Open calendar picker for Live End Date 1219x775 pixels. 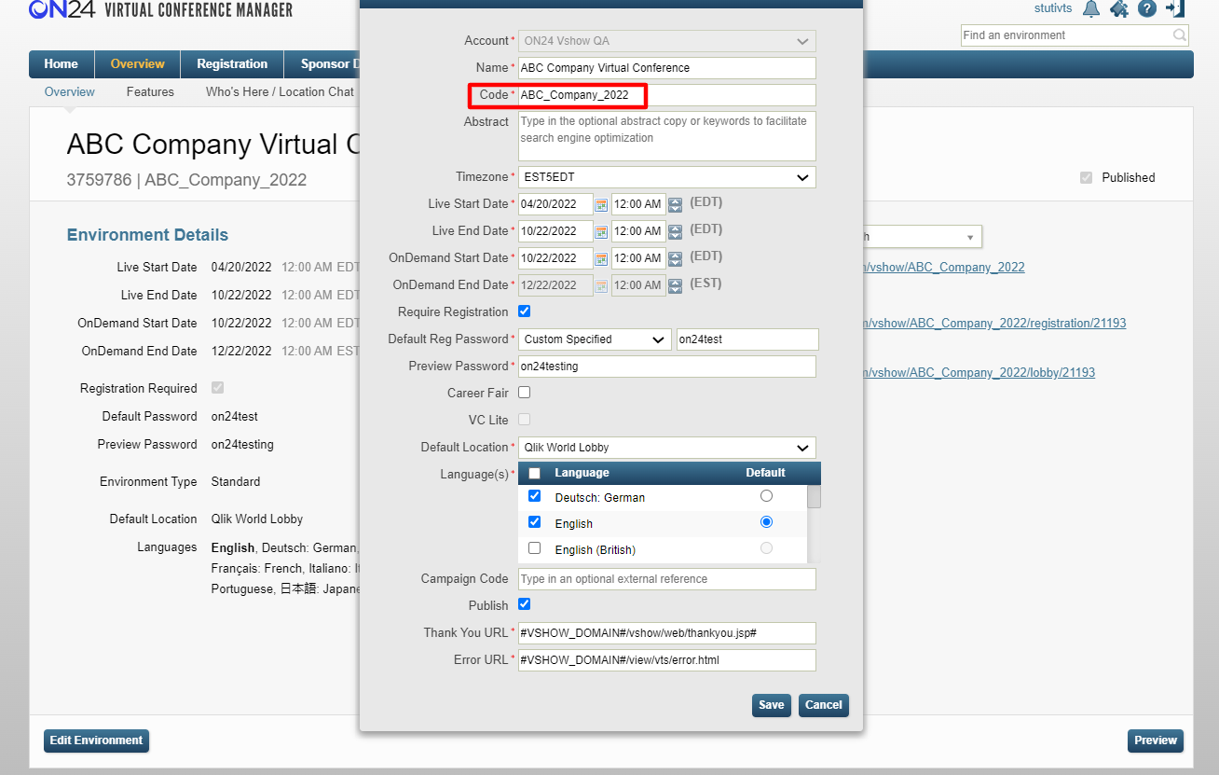601,231
